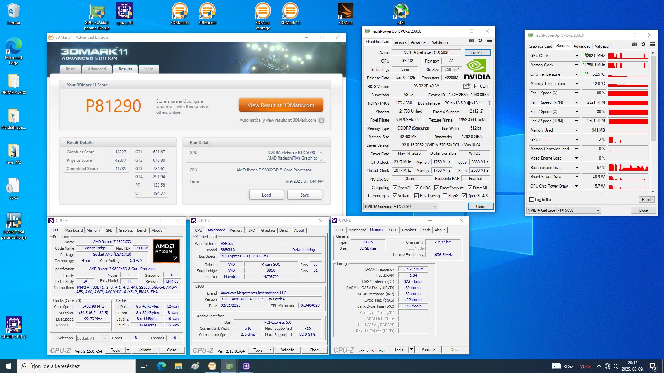This screenshot has width=664, height=373.
Task: Toggle UEFI checkbox in GPU-Z
Action: click(x=477, y=86)
